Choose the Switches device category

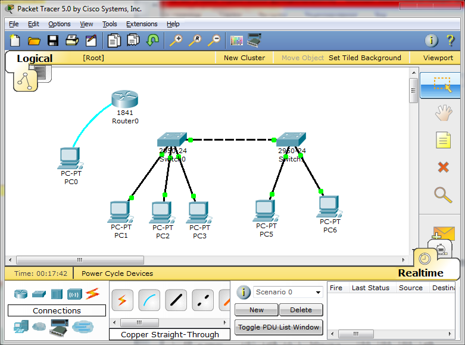[x=39, y=294]
